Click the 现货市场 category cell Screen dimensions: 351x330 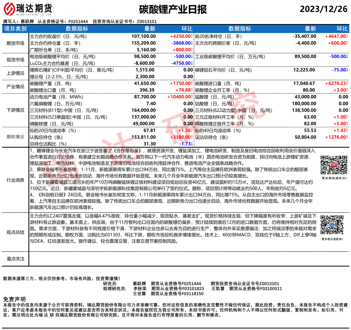click(15, 60)
